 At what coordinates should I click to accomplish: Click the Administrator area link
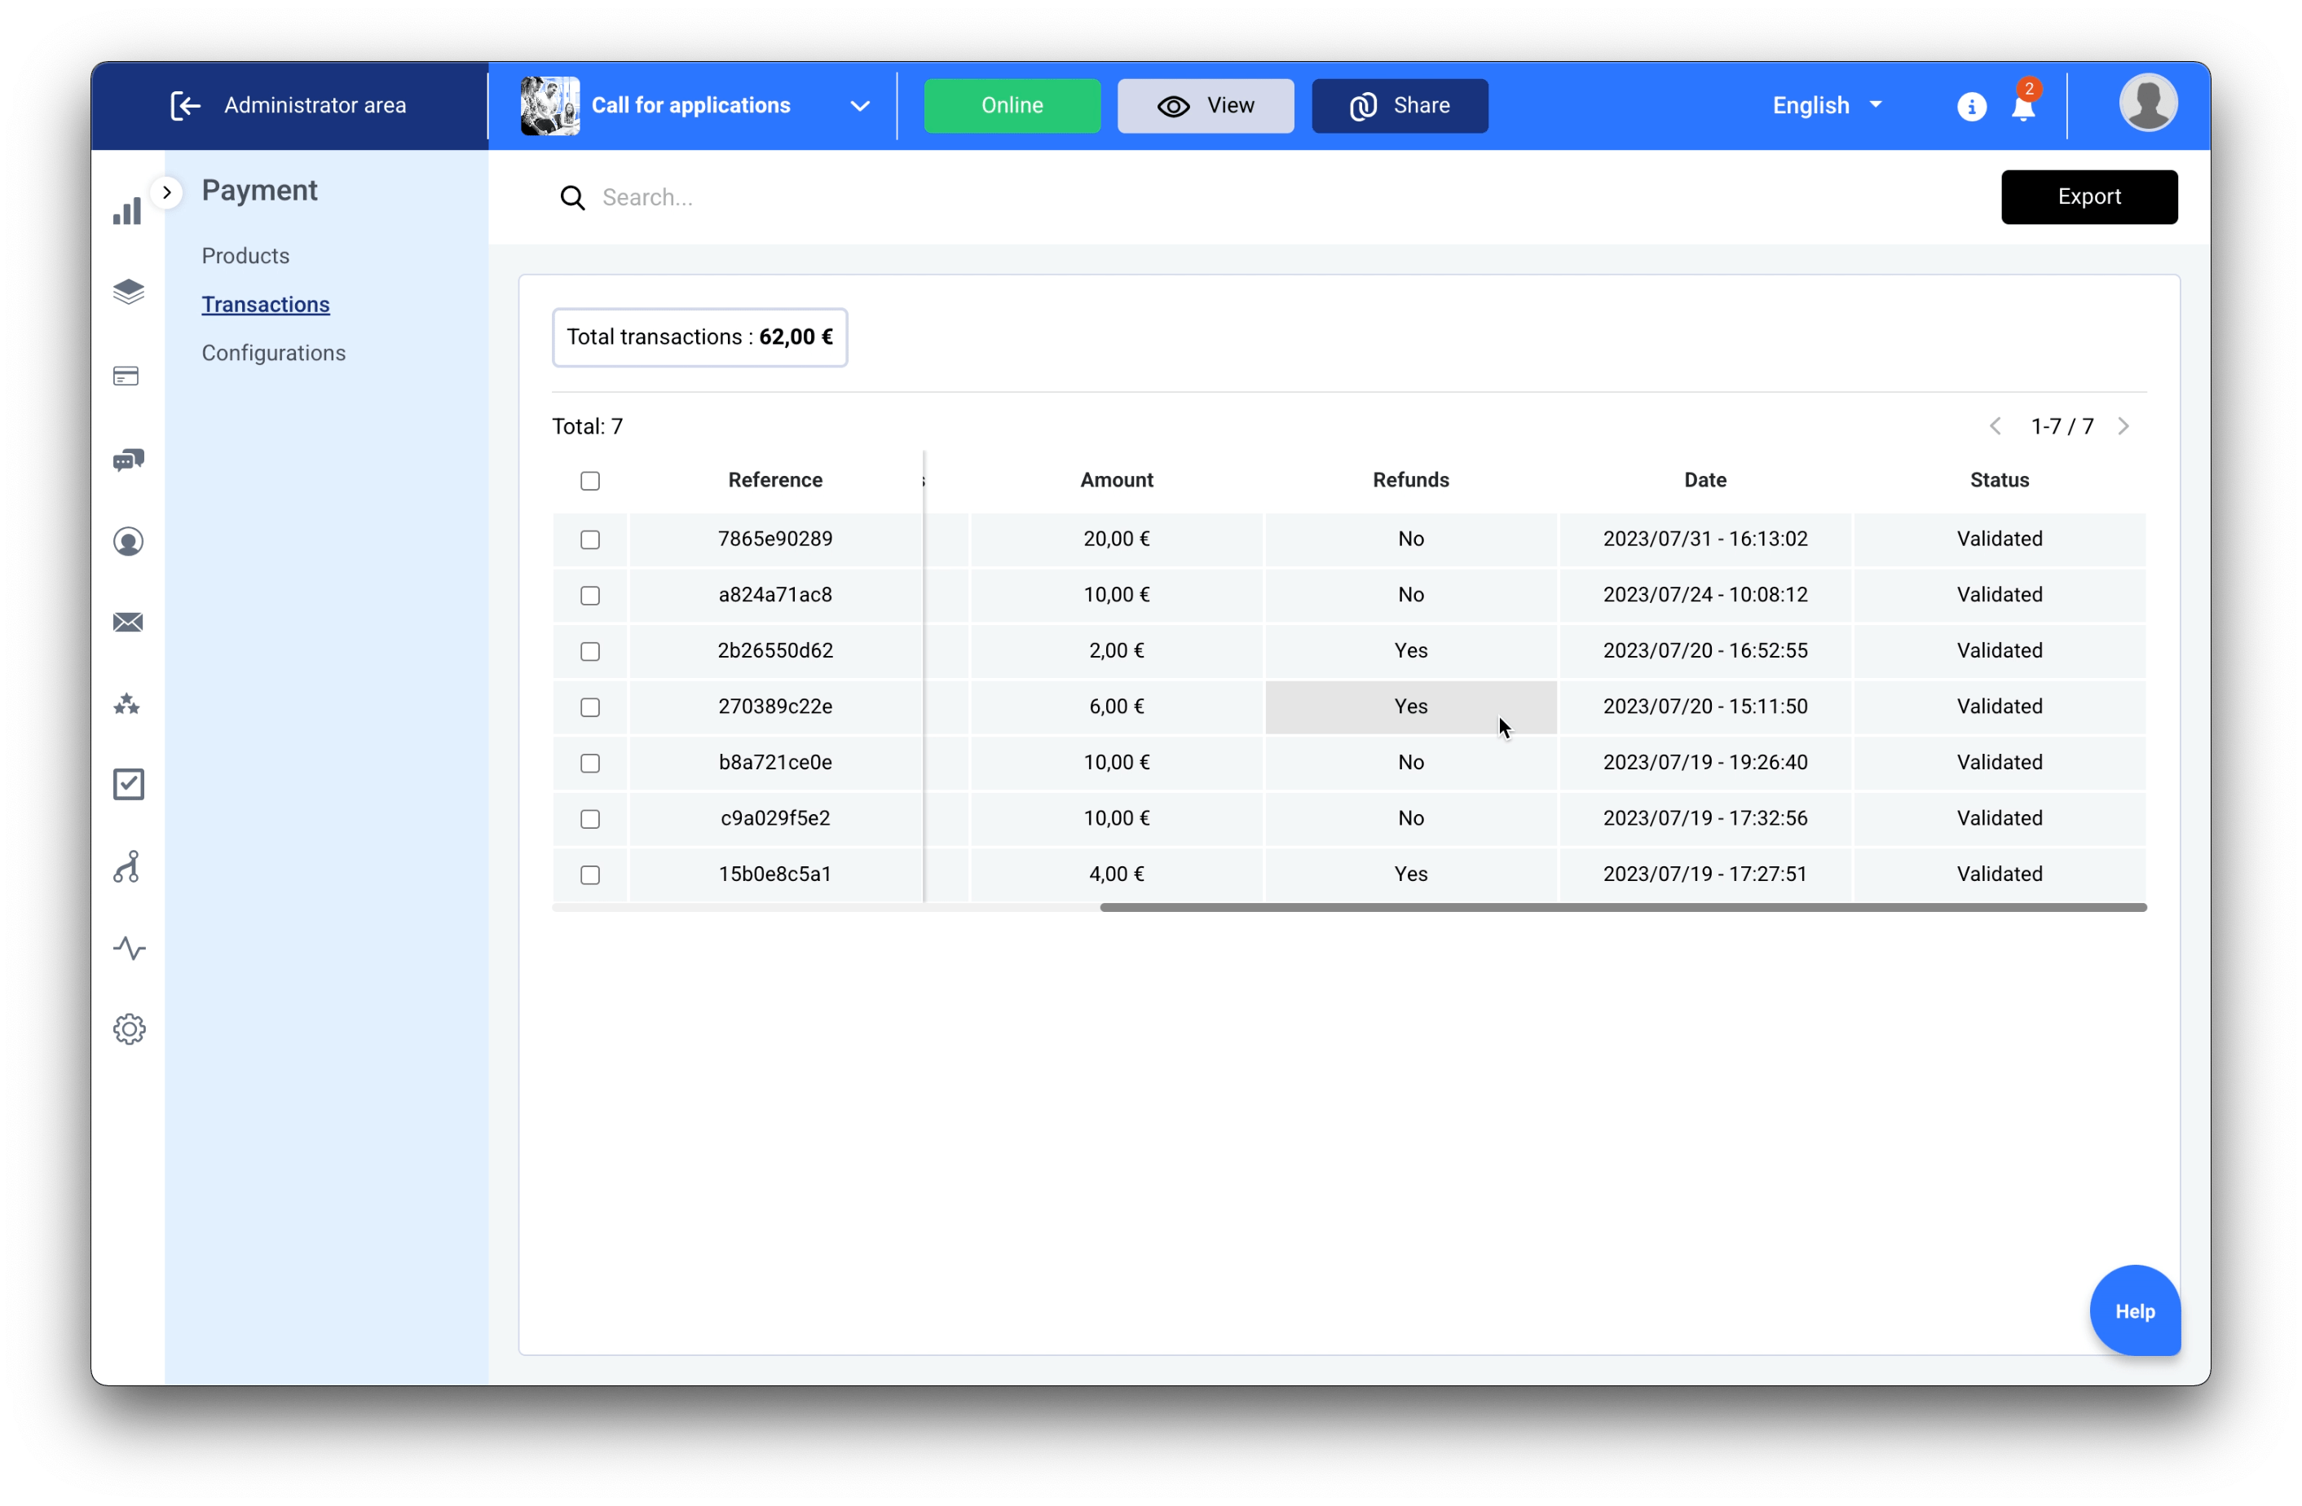pos(315,105)
